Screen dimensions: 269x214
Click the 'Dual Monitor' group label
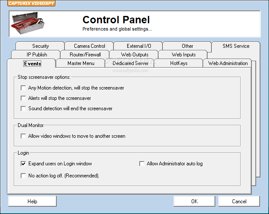pyautogui.click(x=31, y=125)
